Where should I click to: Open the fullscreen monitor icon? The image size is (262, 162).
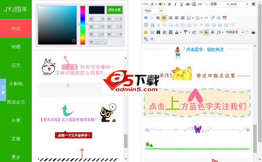pos(254,4)
